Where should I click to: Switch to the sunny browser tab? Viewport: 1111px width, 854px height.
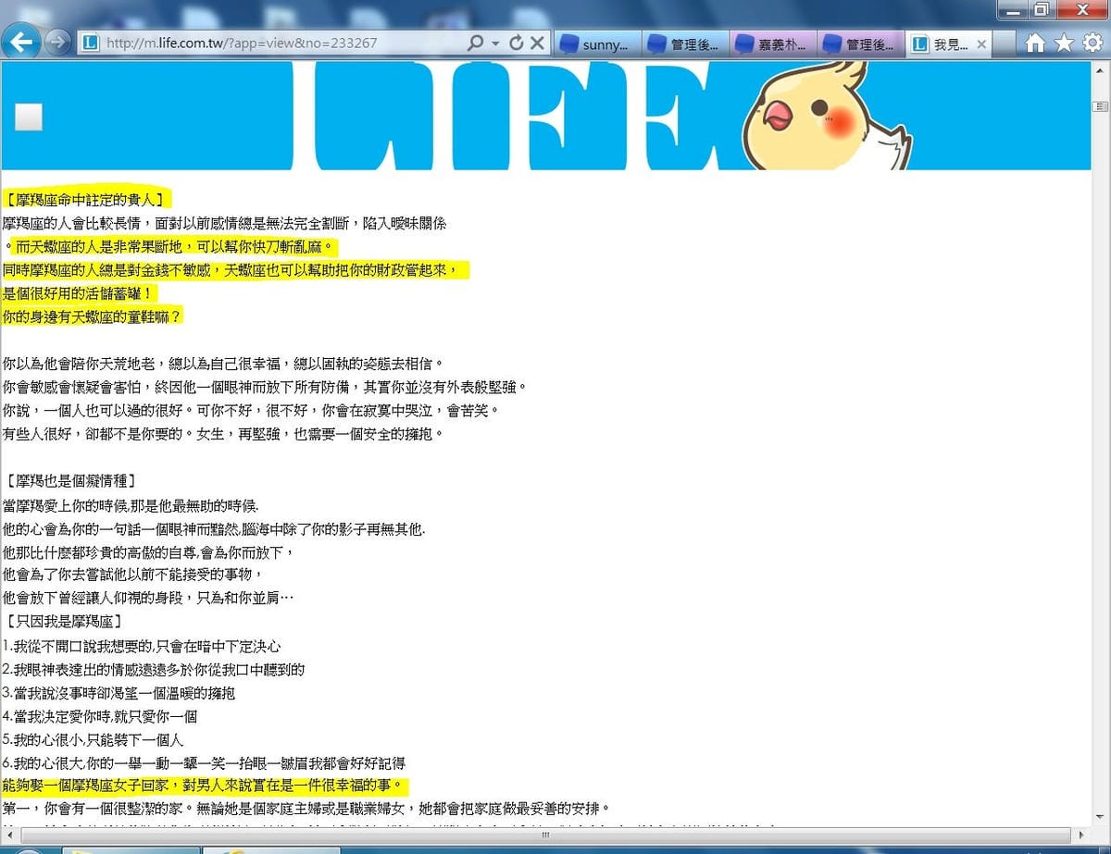point(597,43)
